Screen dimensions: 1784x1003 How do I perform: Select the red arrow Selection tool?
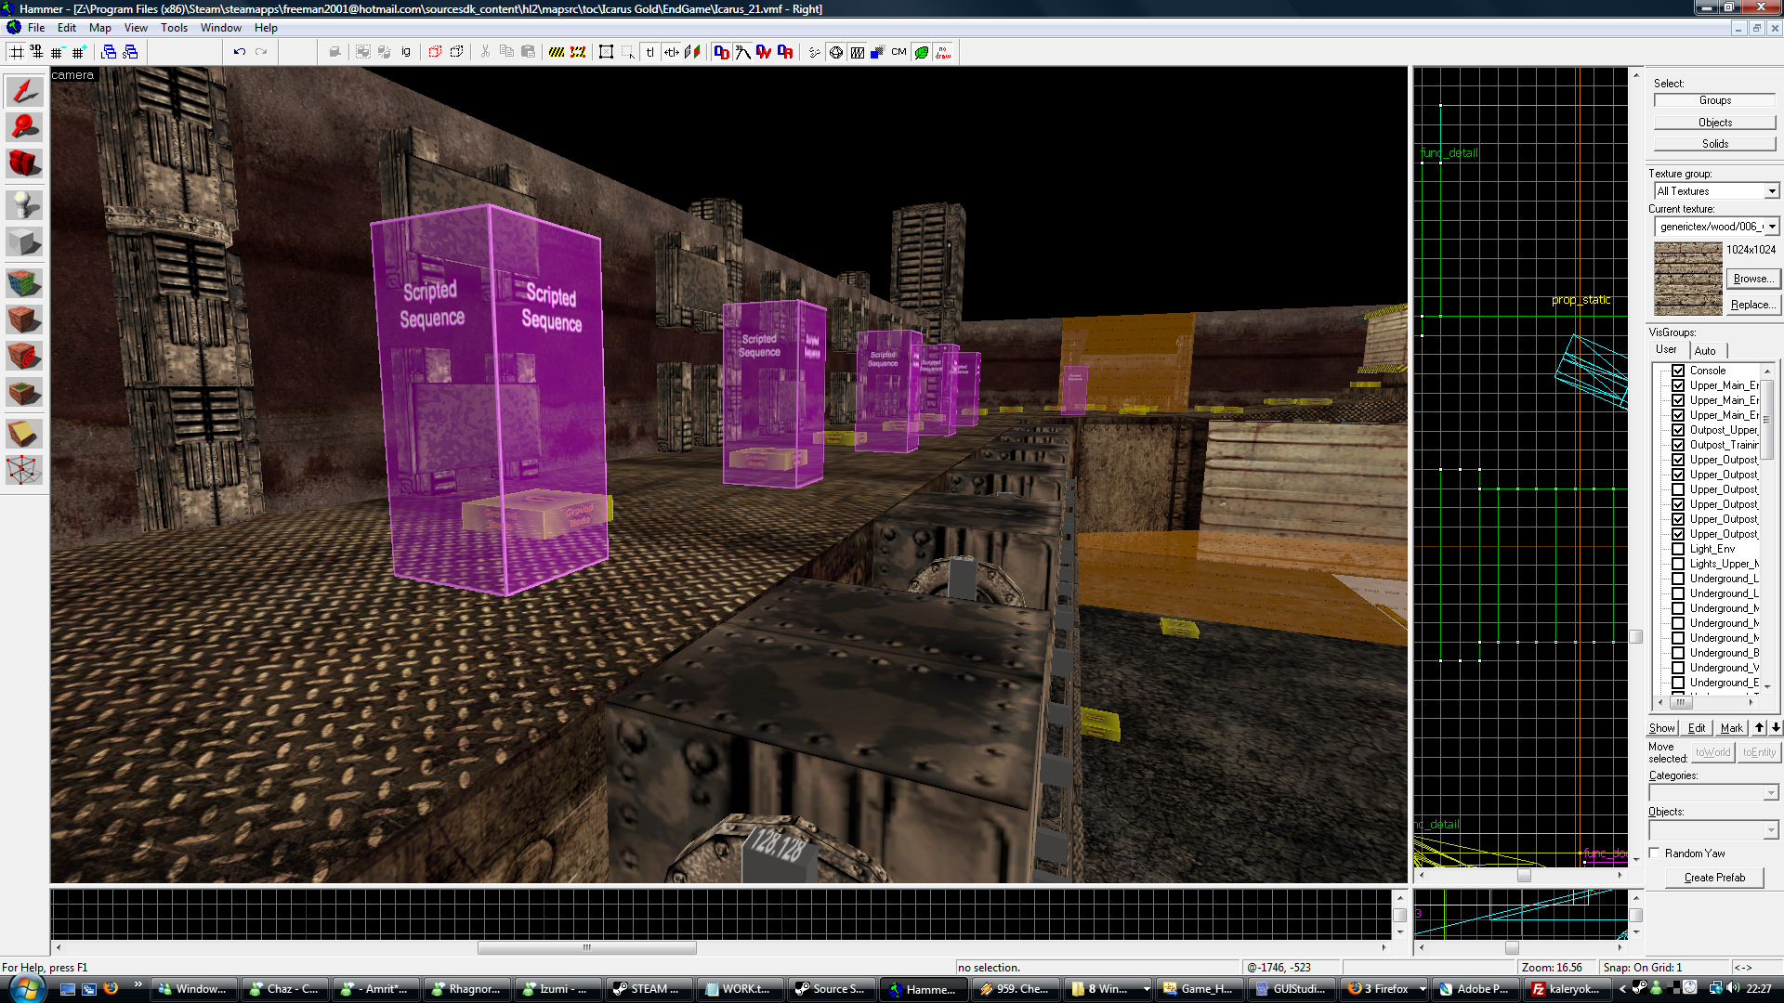click(x=24, y=91)
